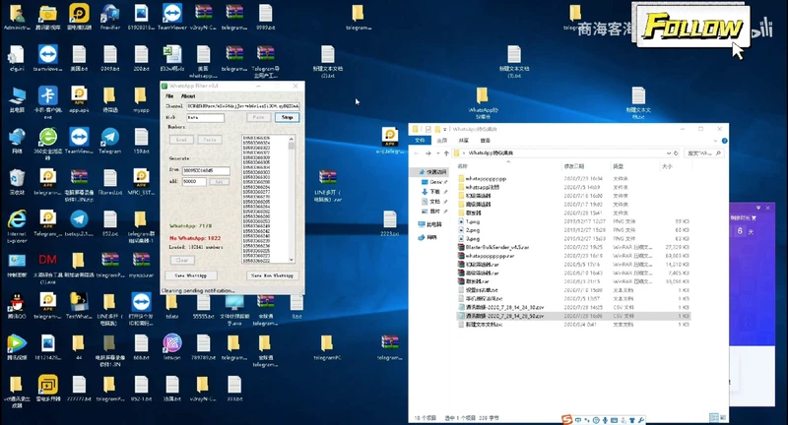Screen dimensions: 788x425
Task: Click the Nick input field in WhatsApp Filter
Action: (x=205, y=117)
